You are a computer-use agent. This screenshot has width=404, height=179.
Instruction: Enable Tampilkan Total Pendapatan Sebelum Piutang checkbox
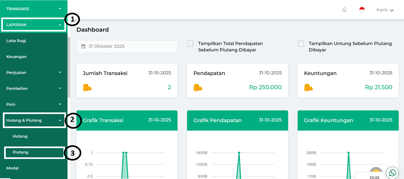tap(190, 44)
